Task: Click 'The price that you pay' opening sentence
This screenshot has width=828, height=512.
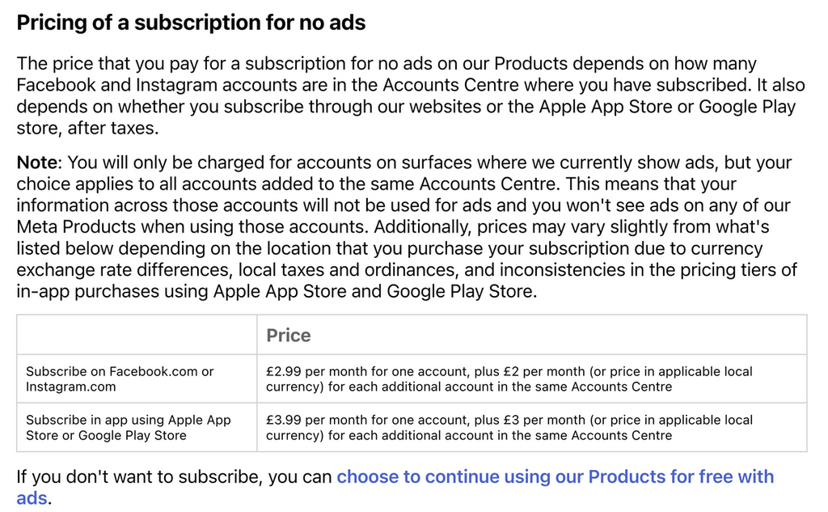Action: [x=109, y=64]
